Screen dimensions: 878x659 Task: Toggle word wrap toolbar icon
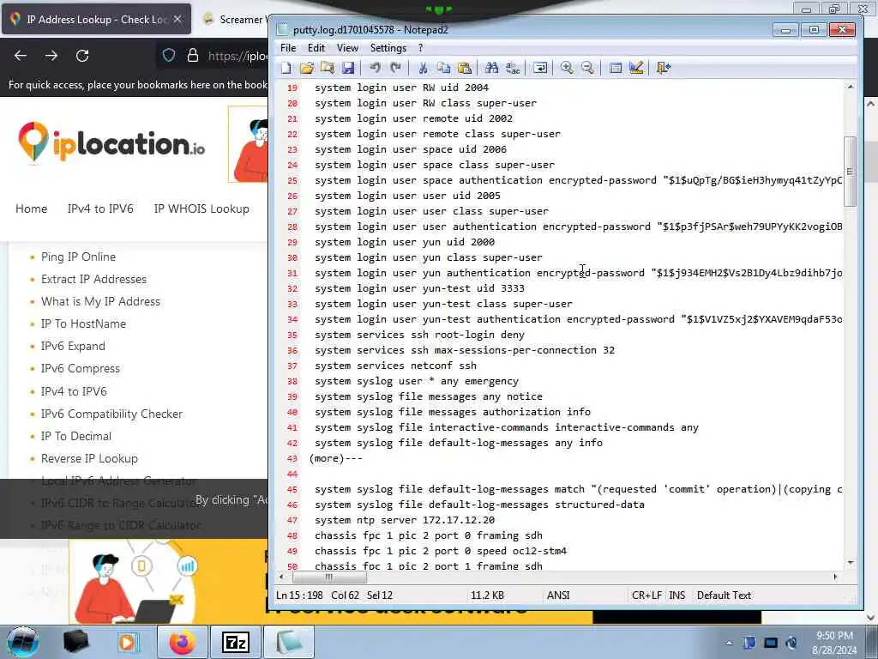(540, 68)
